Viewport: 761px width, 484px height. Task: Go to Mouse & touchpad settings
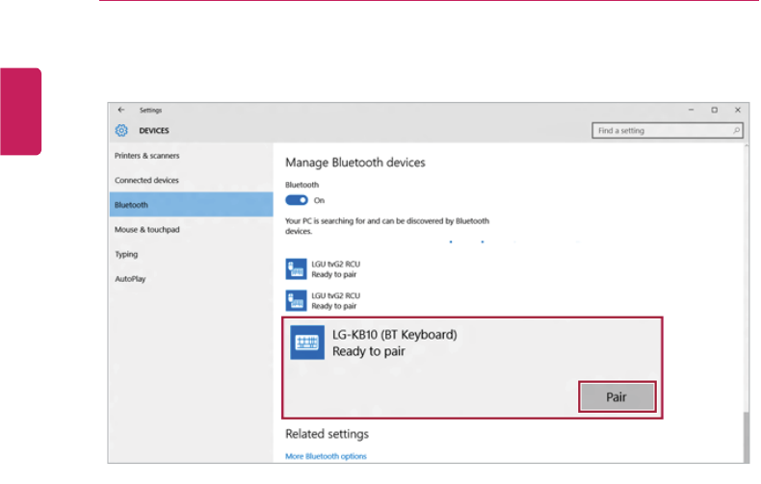point(147,230)
